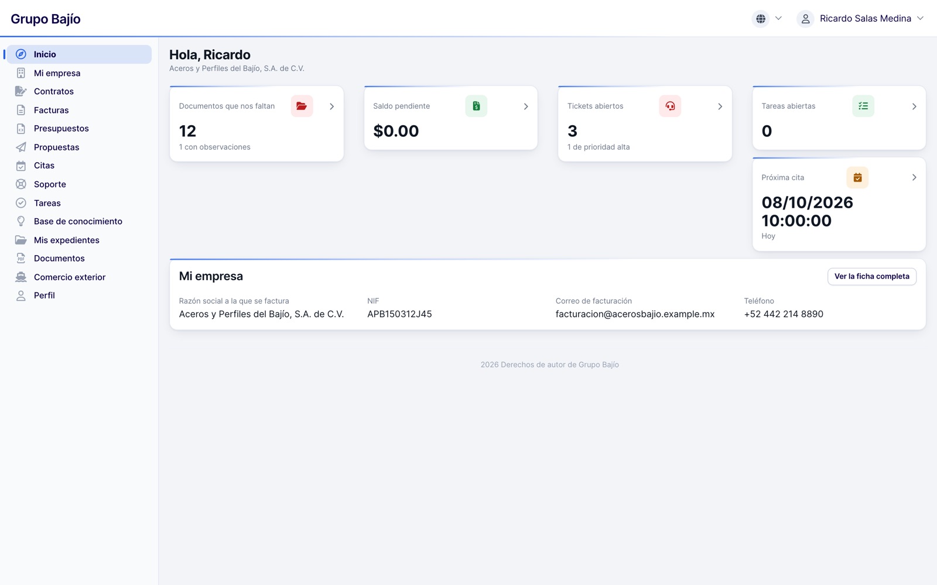
Task: Click the phone number +52 442 214 8890
Action: click(784, 314)
